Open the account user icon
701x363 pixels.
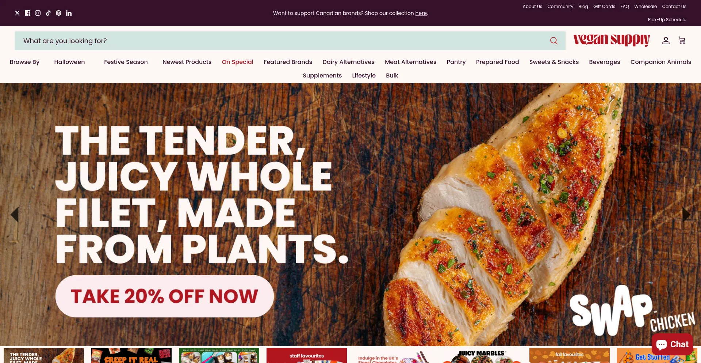point(666,41)
